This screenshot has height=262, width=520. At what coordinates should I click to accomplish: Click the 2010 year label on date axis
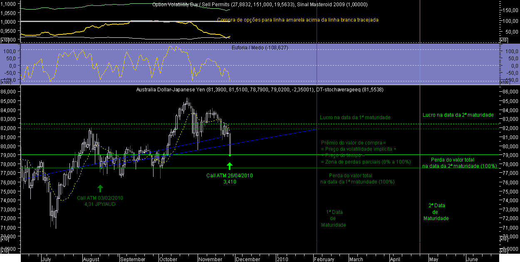click(282, 259)
